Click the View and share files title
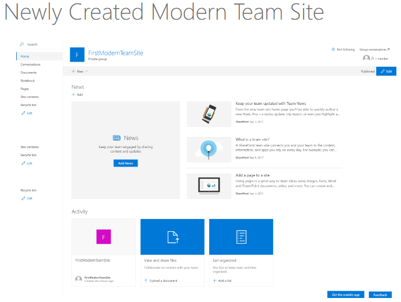The width and height of the screenshot is (401, 302). [x=160, y=261]
